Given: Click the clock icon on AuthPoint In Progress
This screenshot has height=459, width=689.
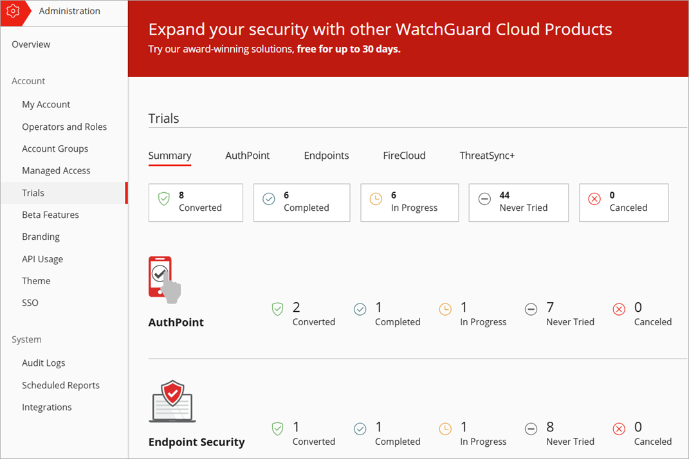Looking at the screenshot, I should (445, 309).
